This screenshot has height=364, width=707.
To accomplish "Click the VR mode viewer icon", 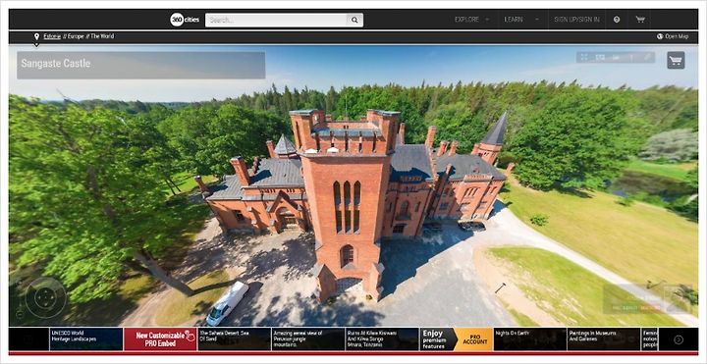I will (600, 57).
